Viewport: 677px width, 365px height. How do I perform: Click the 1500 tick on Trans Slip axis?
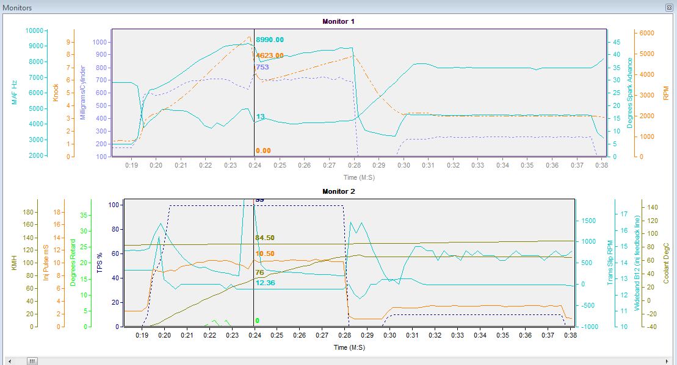click(588, 221)
